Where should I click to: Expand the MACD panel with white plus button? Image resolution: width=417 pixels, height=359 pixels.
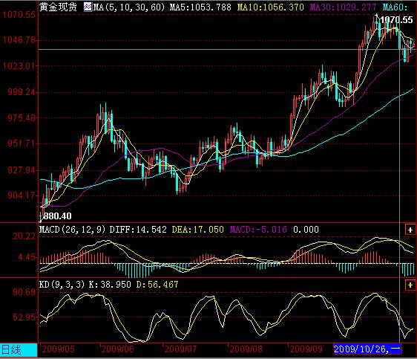(410, 230)
